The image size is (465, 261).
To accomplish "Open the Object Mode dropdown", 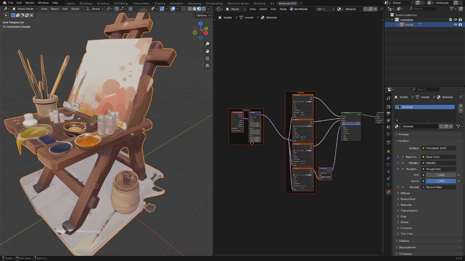I will [x=25, y=9].
